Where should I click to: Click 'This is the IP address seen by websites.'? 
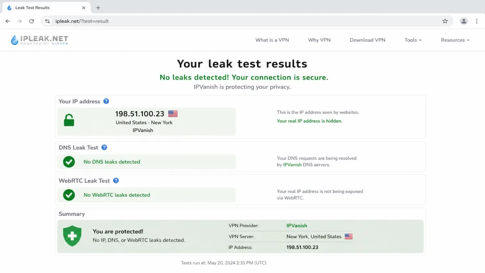pyautogui.click(x=318, y=112)
